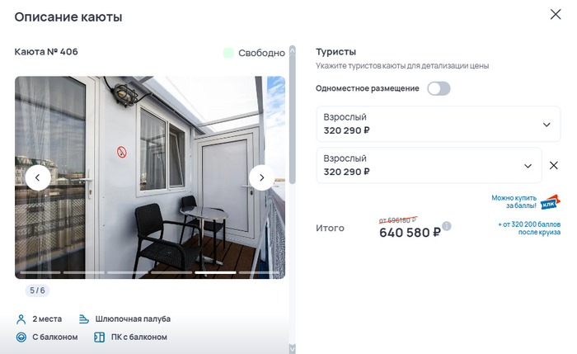Go back to the previous cabin photo

38,178
